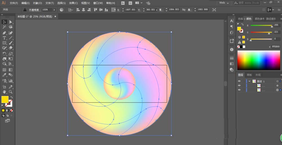The image size is (282, 145).
Task: Click the target circle for 图层 1
Action: [x=277, y=81]
